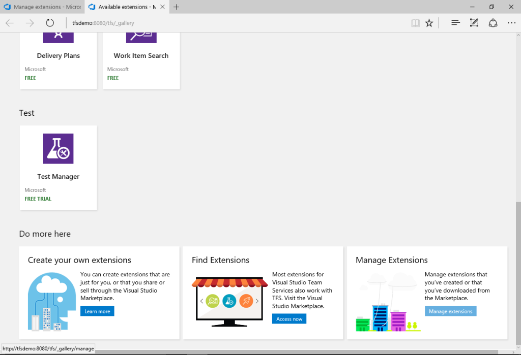Open the Test Manager extension title
Screen dimensions: 521x355
pyautogui.click(x=58, y=176)
